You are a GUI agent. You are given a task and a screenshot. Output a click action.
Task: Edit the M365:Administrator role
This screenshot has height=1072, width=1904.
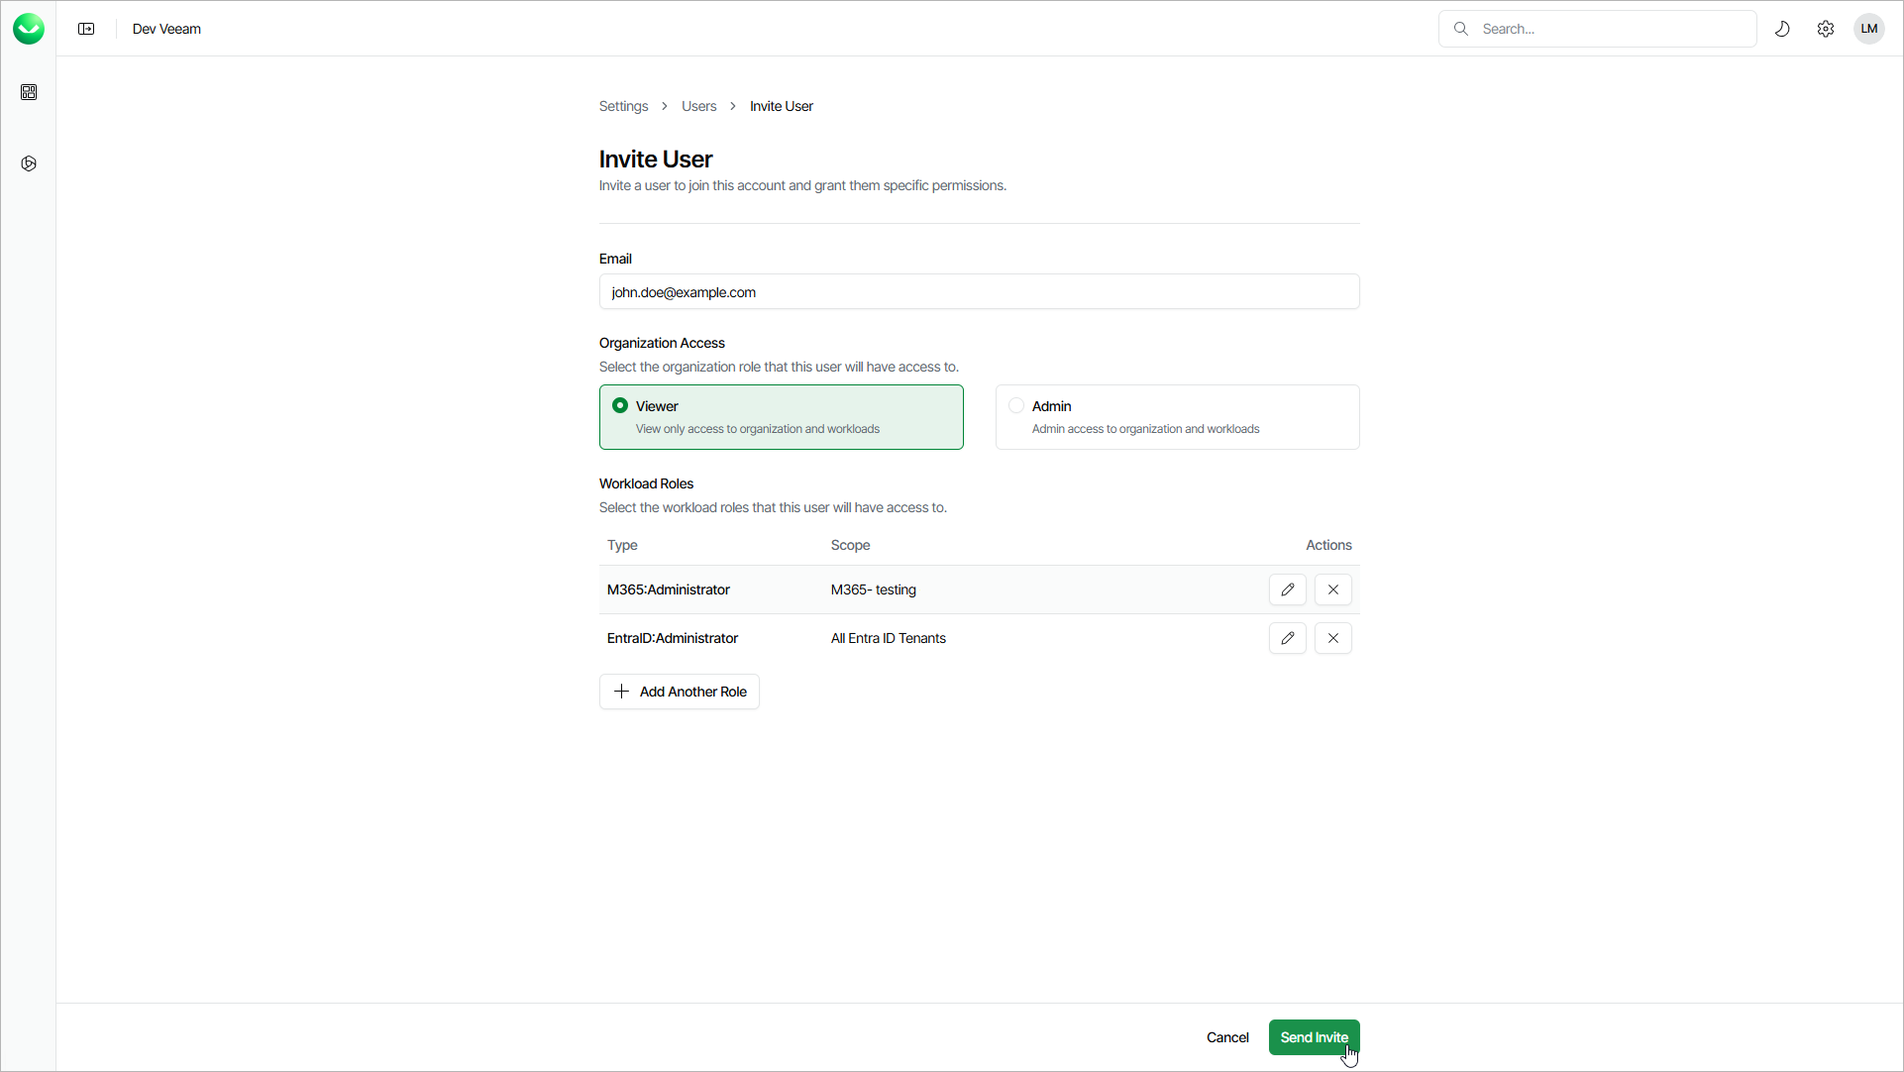(x=1287, y=590)
